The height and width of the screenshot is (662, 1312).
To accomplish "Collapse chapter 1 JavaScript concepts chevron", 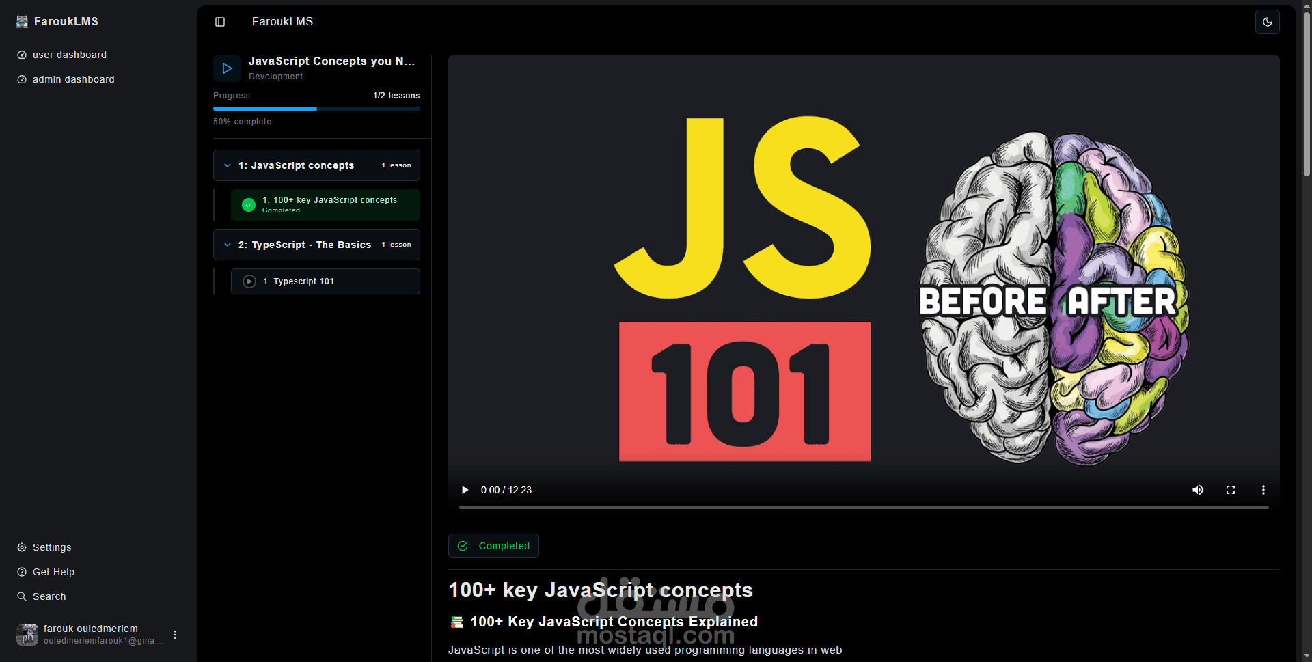I will click(228, 165).
